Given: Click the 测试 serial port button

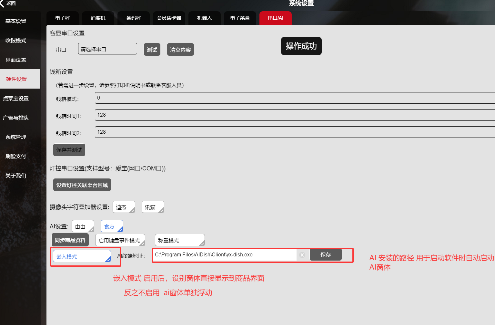Looking at the screenshot, I should click(152, 50).
